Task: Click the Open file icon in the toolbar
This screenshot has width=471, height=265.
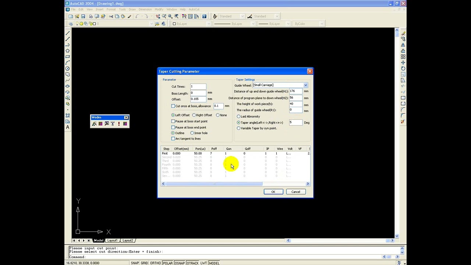Action: (77, 16)
